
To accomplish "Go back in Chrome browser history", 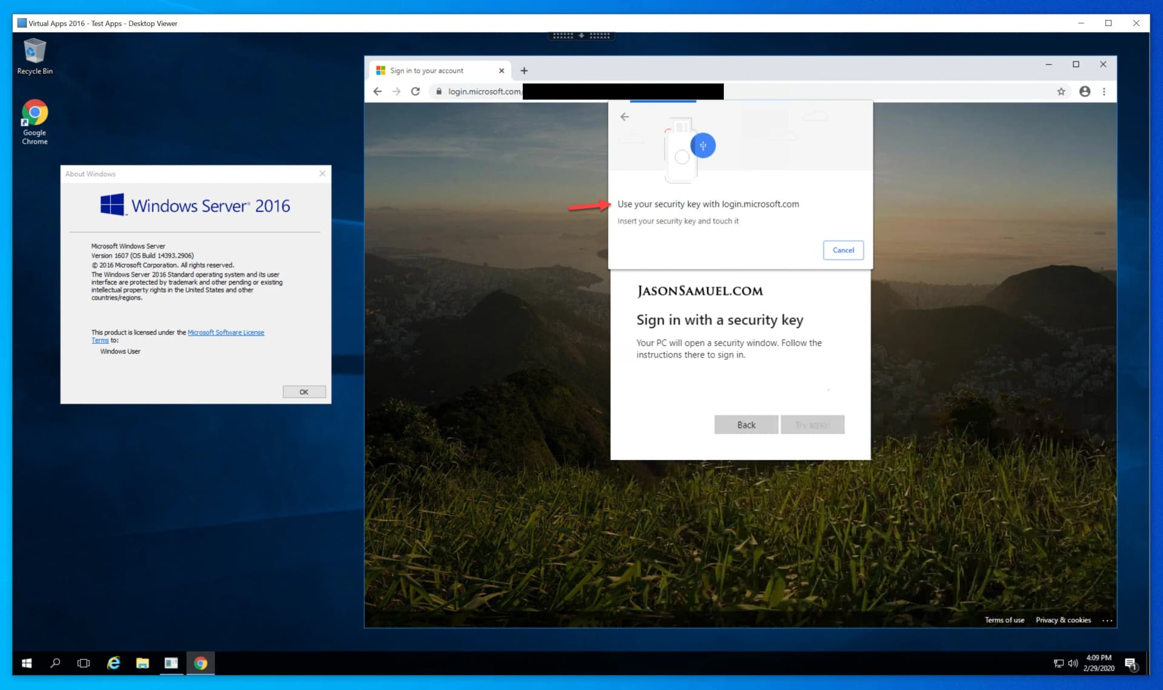I will pyautogui.click(x=377, y=91).
